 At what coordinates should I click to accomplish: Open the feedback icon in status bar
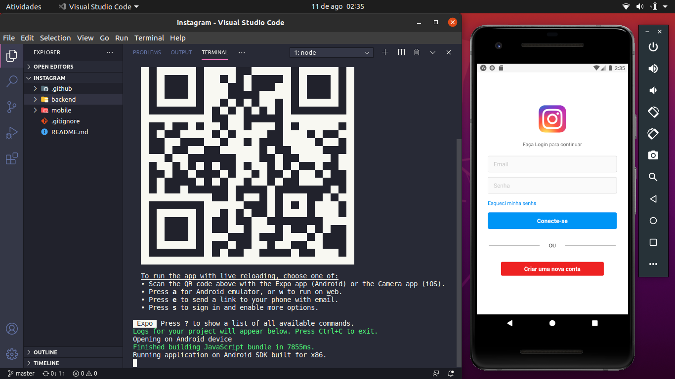pyautogui.click(x=436, y=374)
